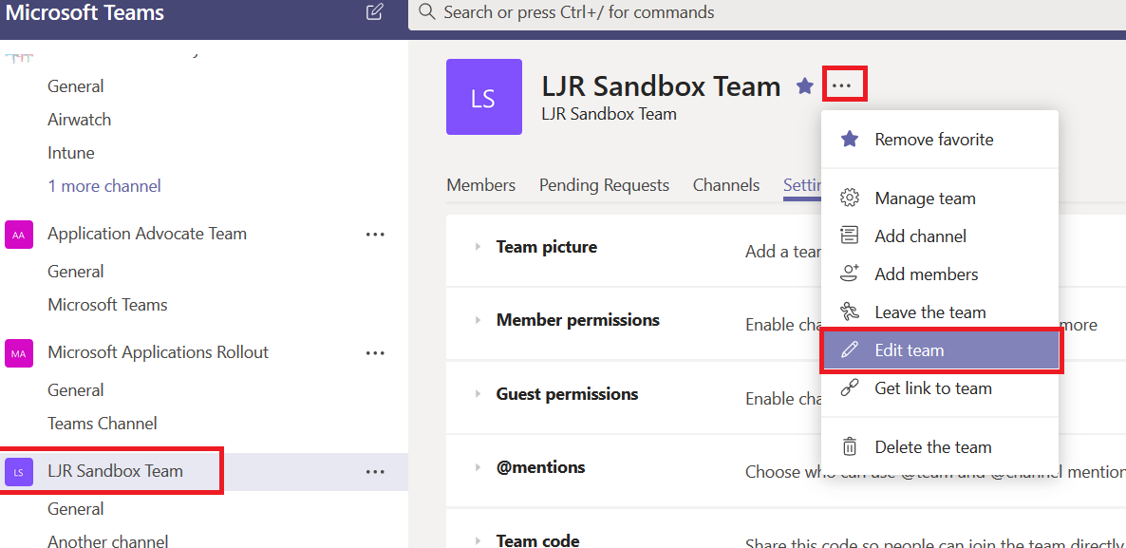The height and width of the screenshot is (548, 1126).
Task: Click the large LJR Sandbox Team heading
Action: pos(662,86)
